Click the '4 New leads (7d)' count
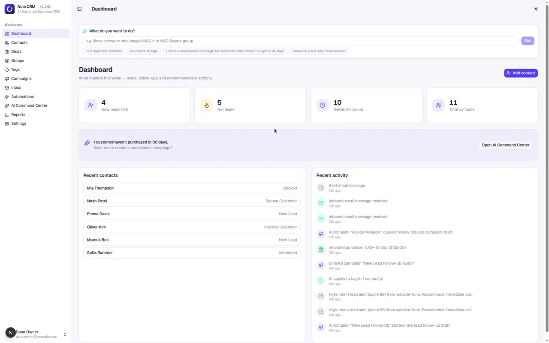Viewport: 549px width, 343px height. [x=103, y=102]
